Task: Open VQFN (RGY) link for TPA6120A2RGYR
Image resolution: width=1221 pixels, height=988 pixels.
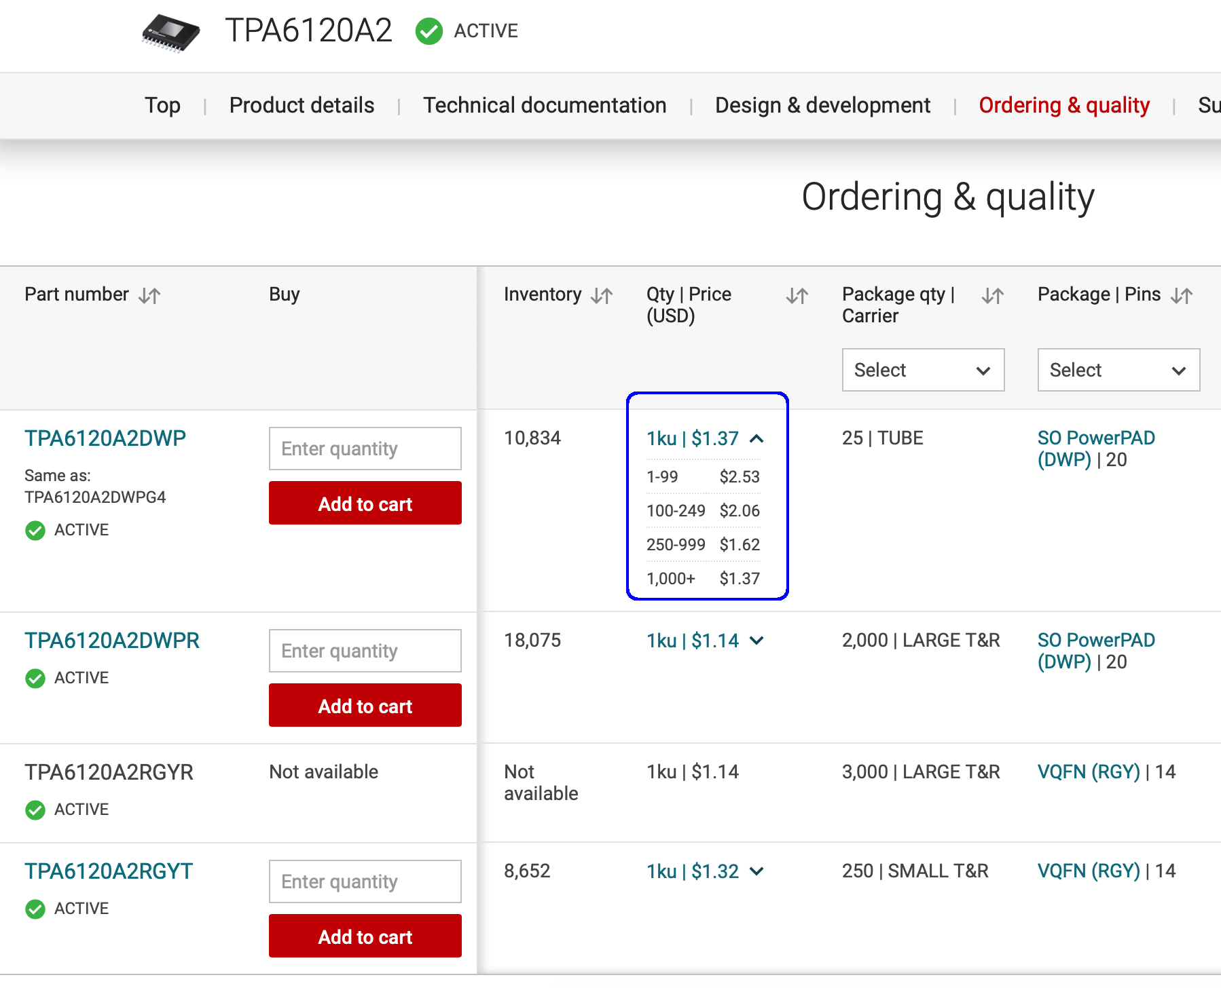Action: pos(1089,772)
